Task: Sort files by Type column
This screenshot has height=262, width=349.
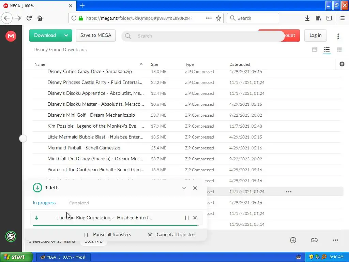Action: 189,64
